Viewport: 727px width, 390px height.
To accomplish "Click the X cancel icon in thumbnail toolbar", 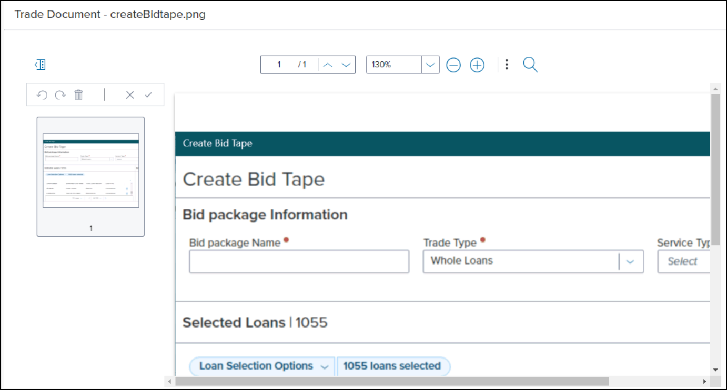I will tap(130, 95).
